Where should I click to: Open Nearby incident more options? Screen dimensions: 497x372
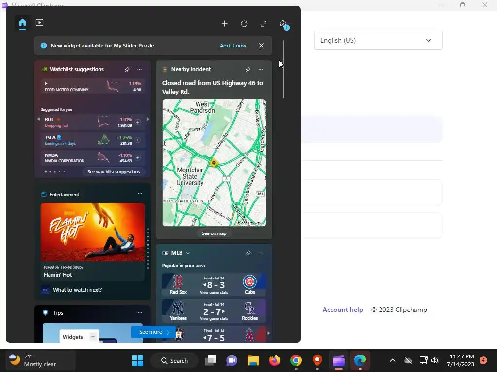coord(261,69)
